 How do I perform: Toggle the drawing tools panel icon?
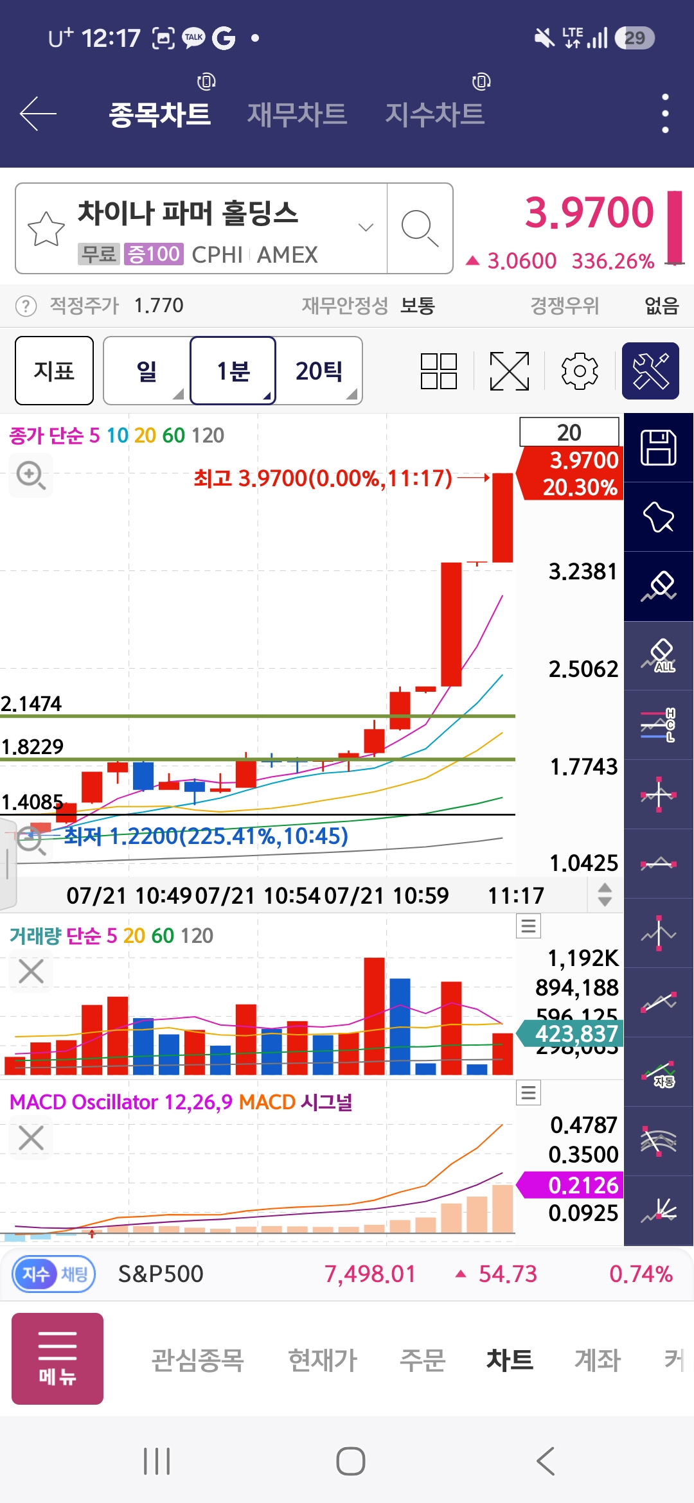pos(650,371)
